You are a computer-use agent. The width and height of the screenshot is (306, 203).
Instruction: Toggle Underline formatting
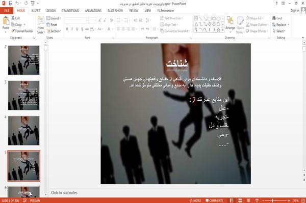click(x=77, y=29)
